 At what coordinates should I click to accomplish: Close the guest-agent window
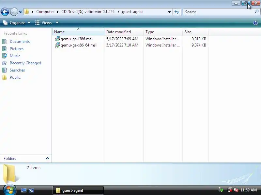tap(255, 3)
